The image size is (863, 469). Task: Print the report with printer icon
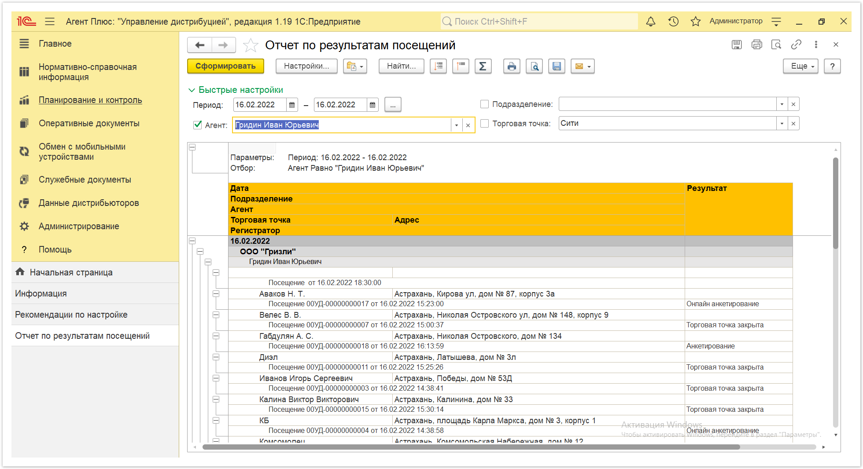point(512,66)
